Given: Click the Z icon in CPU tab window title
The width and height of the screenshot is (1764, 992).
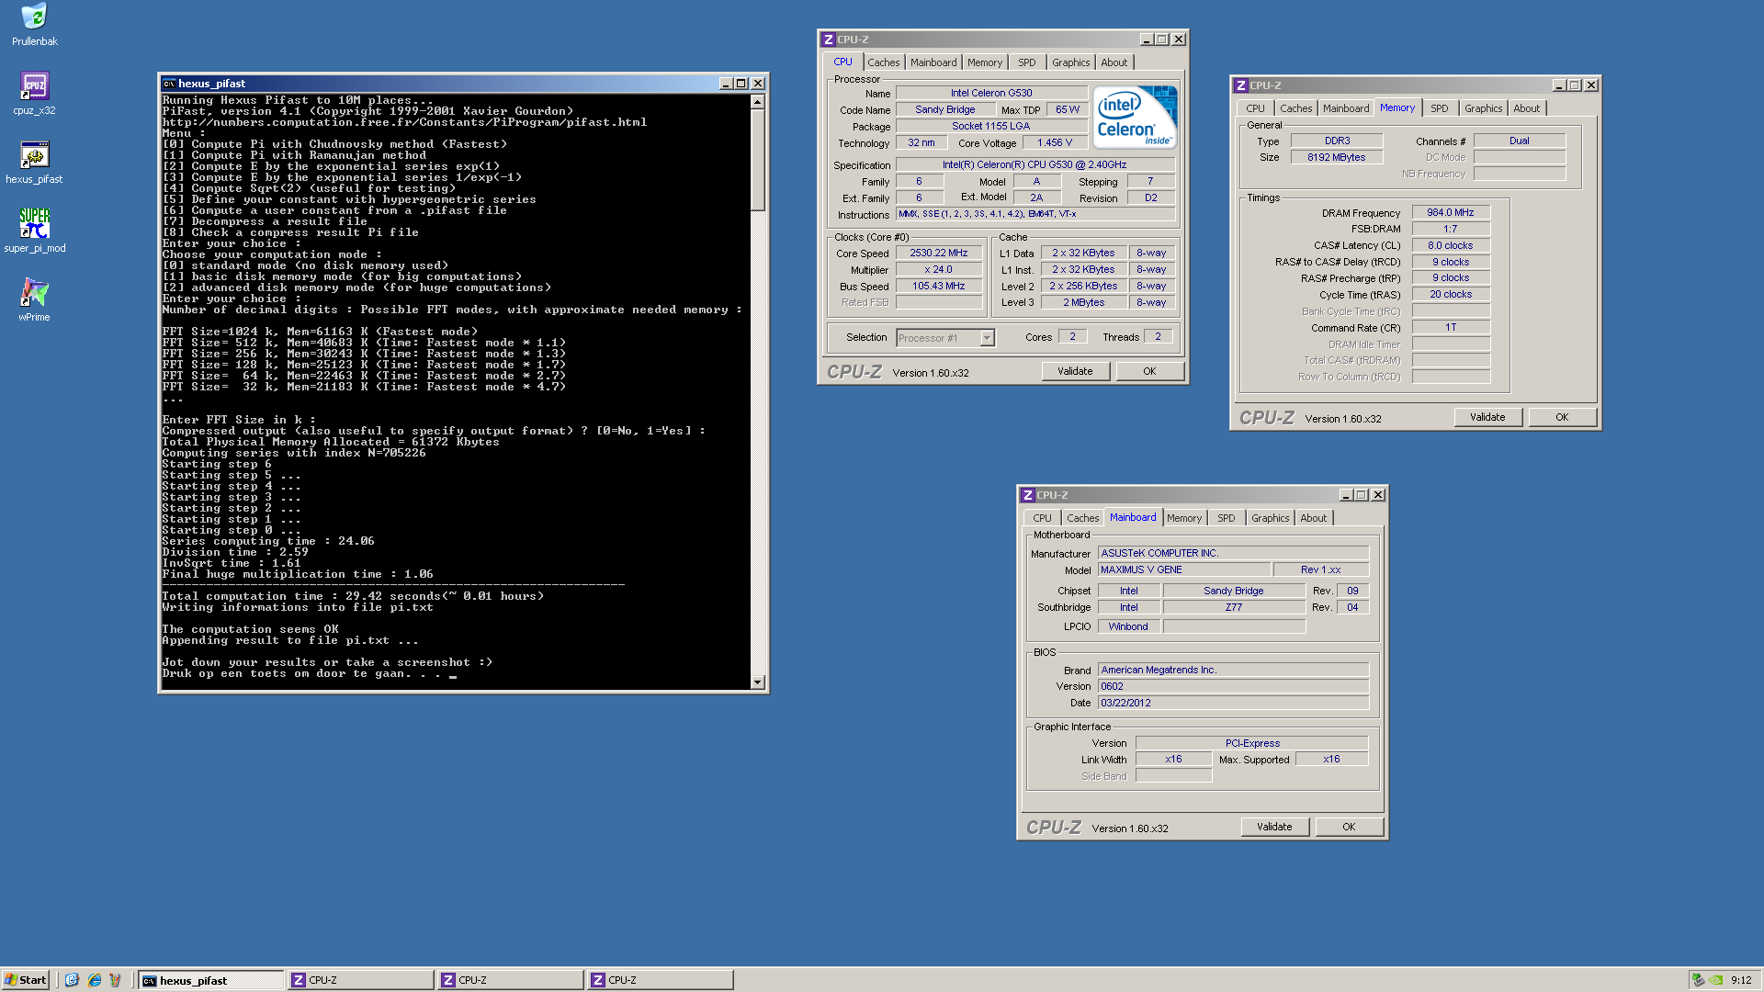Looking at the screenshot, I should click(x=828, y=39).
